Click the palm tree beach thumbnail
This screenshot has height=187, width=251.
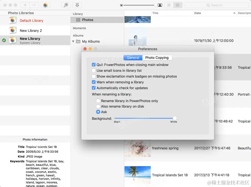(x=138, y=175)
